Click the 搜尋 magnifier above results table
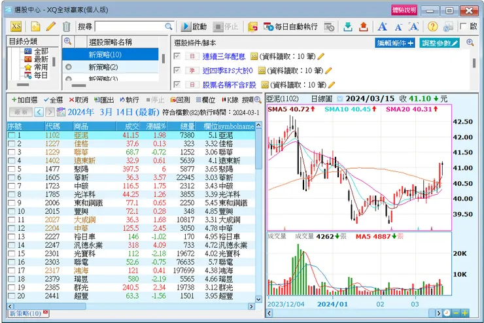 click(258, 99)
